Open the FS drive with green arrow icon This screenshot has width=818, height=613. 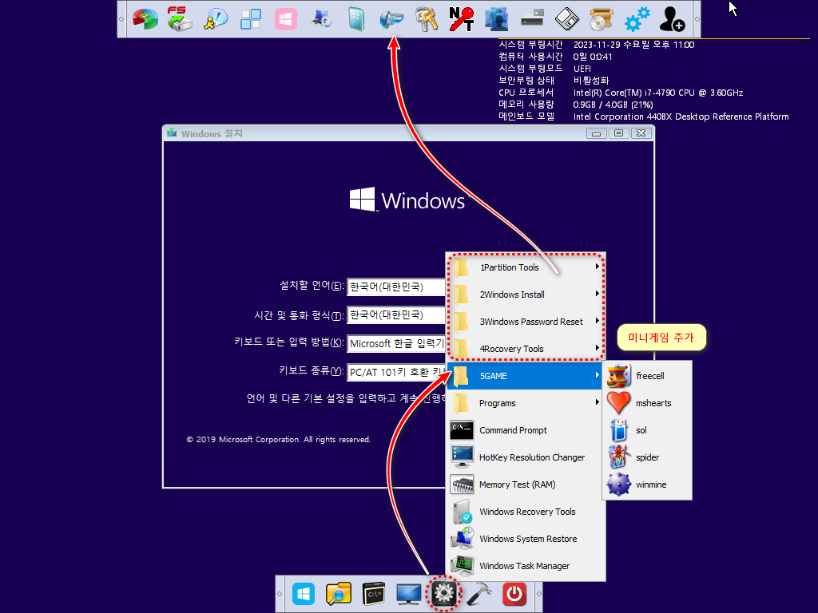tap(180, 19)
